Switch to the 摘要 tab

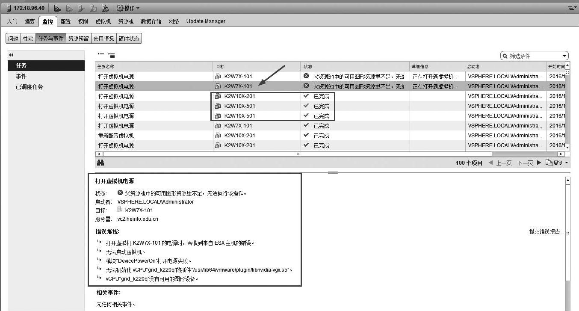[30, 21]
